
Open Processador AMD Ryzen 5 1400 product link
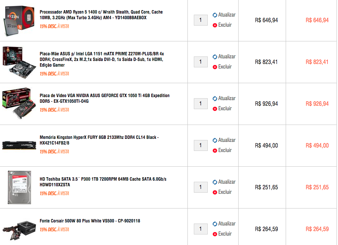101,15
